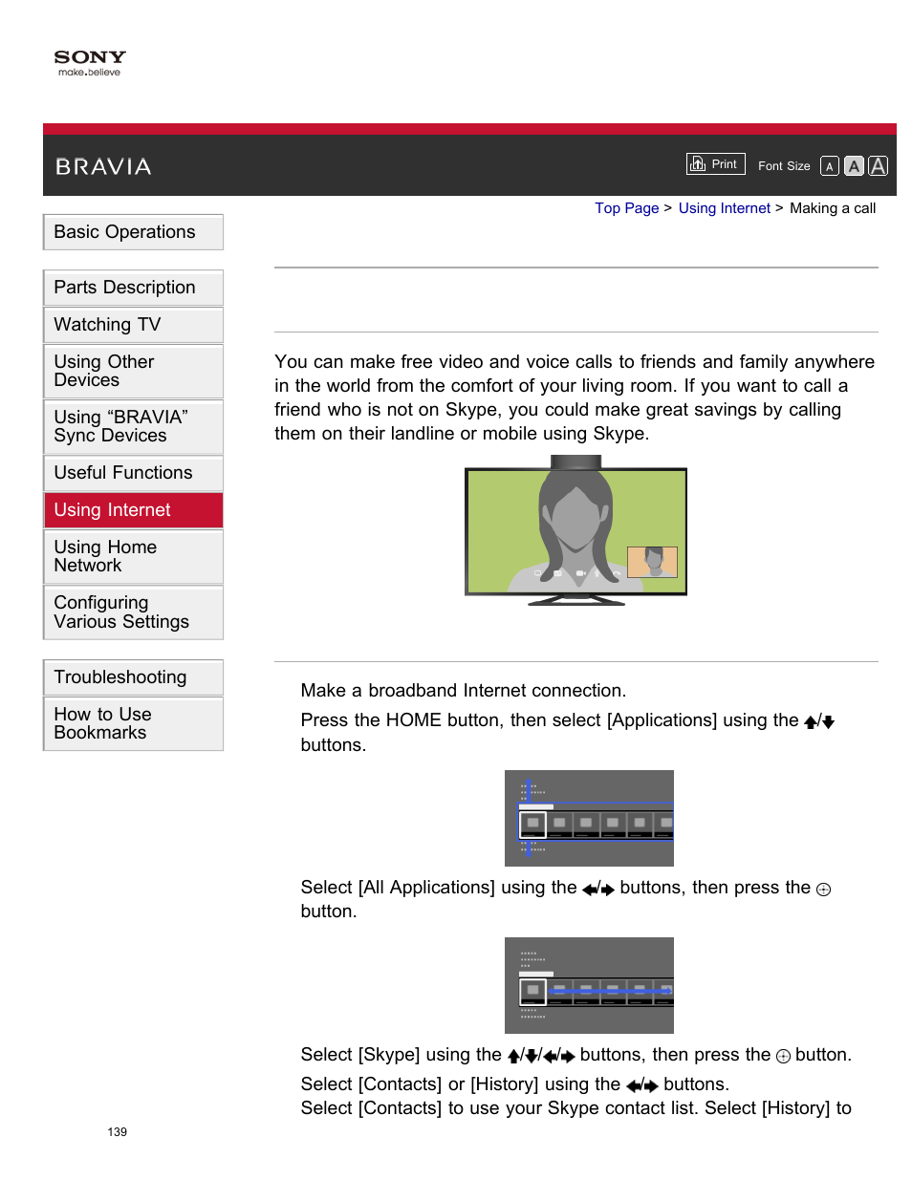
Task: Select the small font size icon
Action: [x=830, y=166]
